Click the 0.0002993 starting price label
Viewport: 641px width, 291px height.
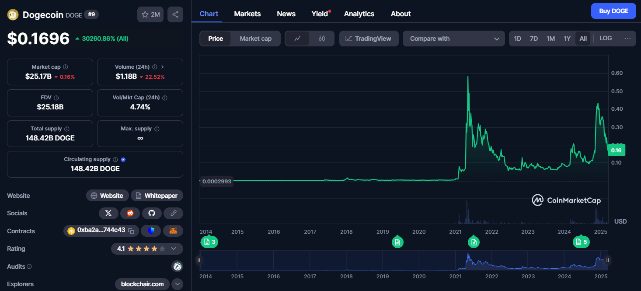click(217, 181)
